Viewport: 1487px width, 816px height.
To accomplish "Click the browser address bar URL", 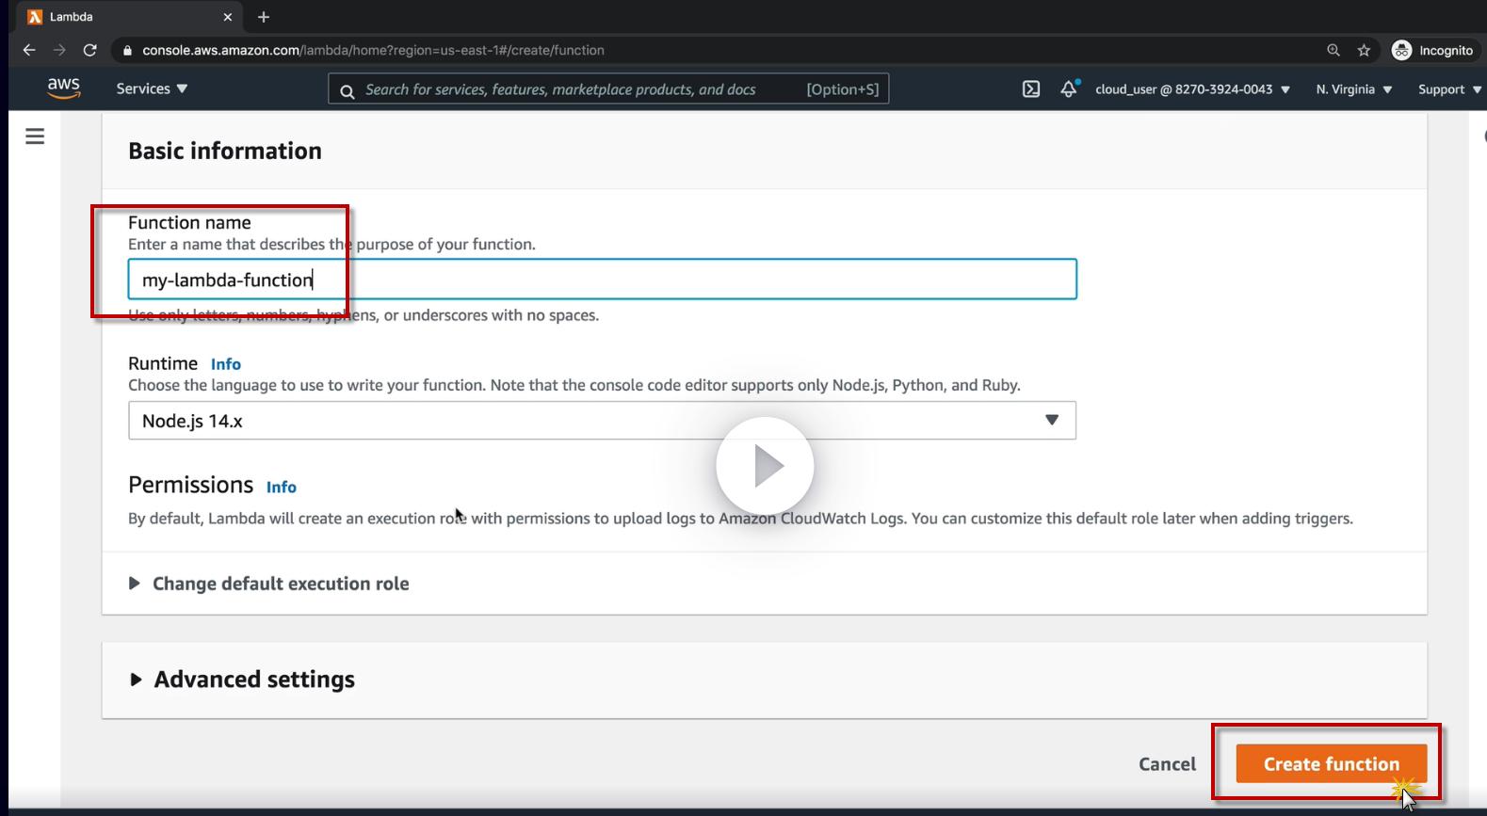I will tap(373, 50).
